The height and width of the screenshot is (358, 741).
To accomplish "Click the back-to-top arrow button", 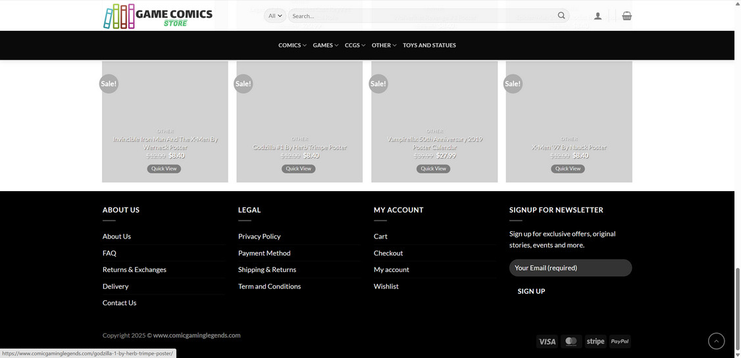I will [716, 341].
